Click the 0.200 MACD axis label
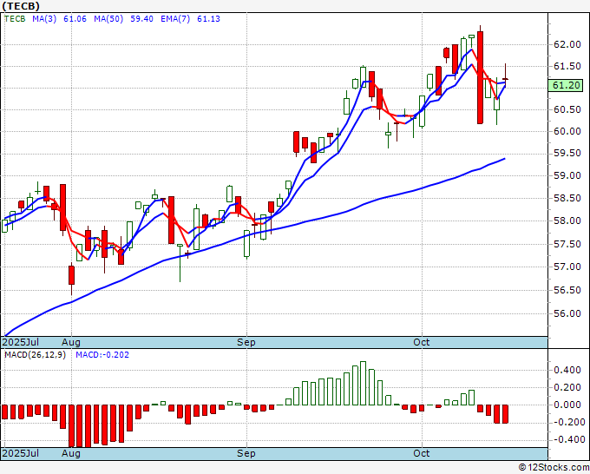This screenshot has height=474, width=590. point(567,387)
